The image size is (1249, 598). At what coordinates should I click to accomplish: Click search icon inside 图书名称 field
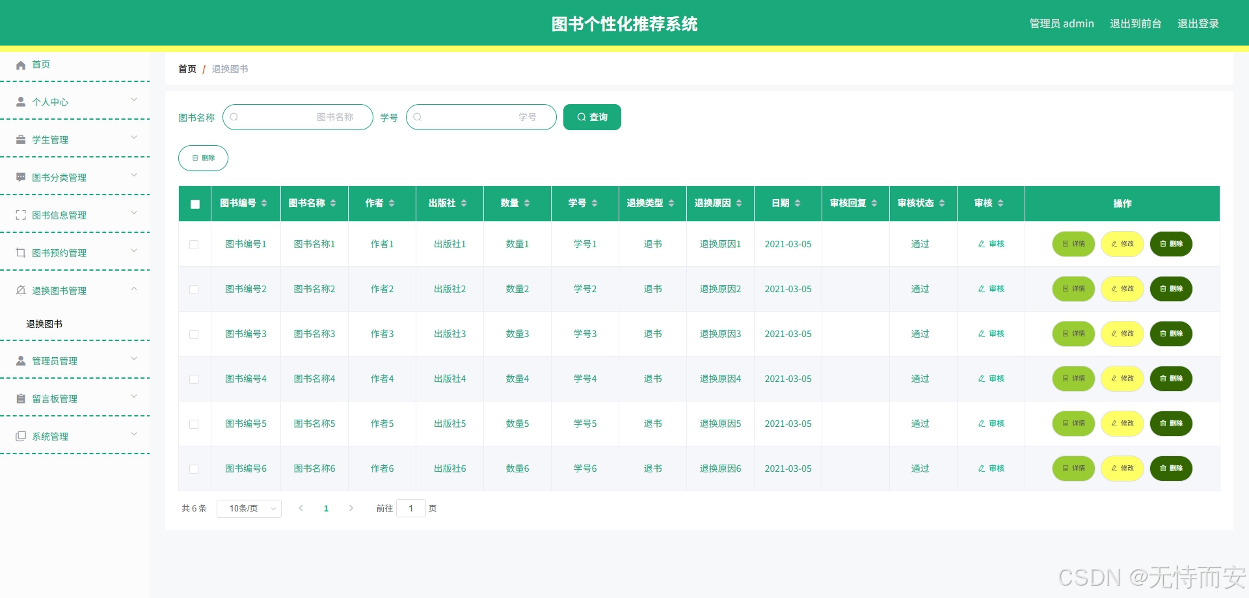[234, 117]
